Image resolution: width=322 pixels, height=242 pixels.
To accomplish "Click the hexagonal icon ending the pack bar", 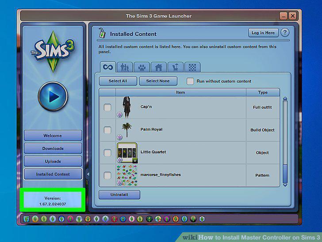I will click(x=202, y=219).
